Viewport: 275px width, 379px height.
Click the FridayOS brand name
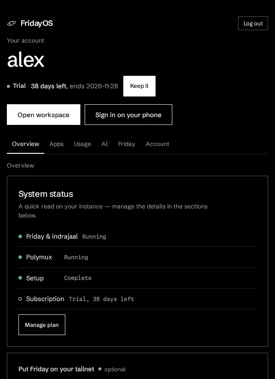click(x=37, y=23)
